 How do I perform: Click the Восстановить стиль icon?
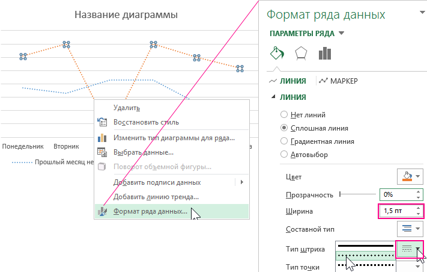102,122
